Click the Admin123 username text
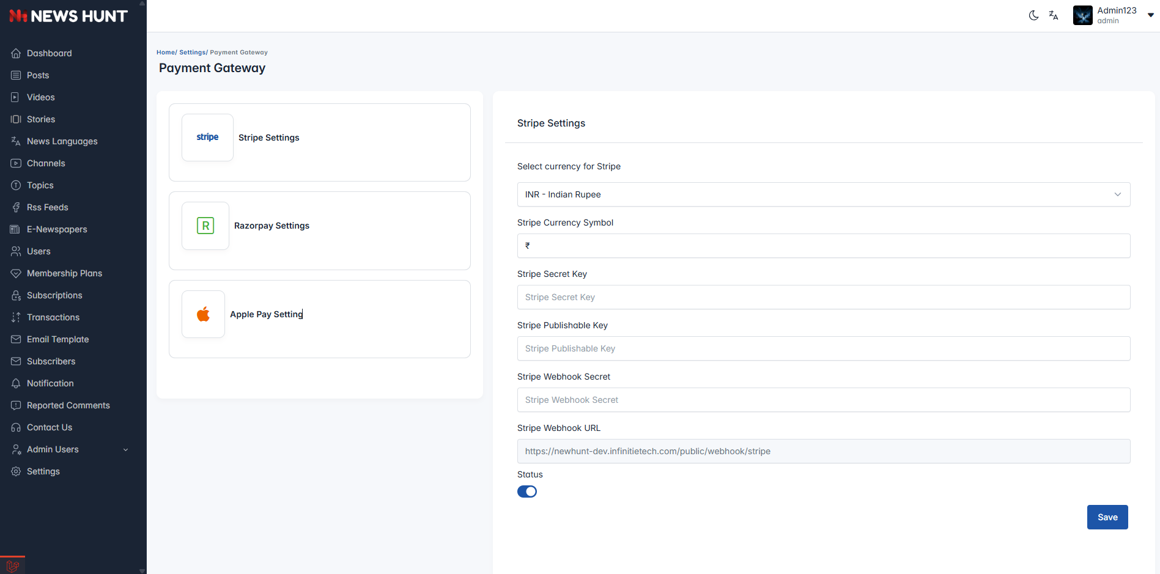This screenshot has width=1160, height=574. pos(1117,10)
